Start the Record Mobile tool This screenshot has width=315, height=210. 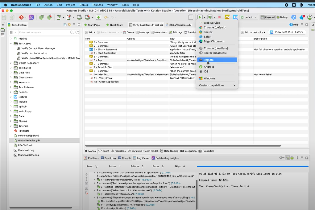69,17
